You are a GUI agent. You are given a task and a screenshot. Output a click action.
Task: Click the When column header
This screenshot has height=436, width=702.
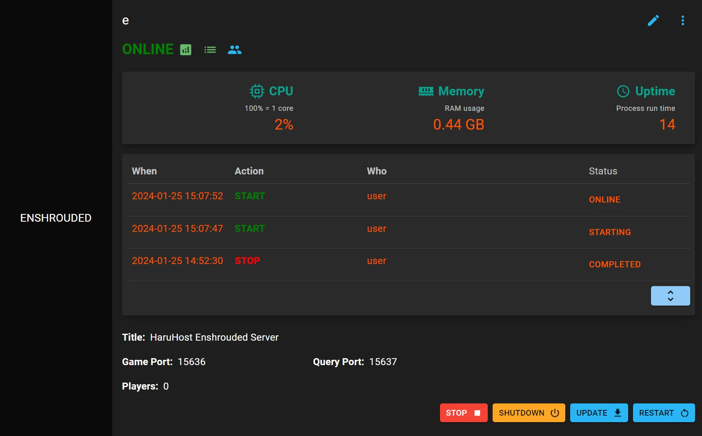pyautogui.click(x=144, y=171)
